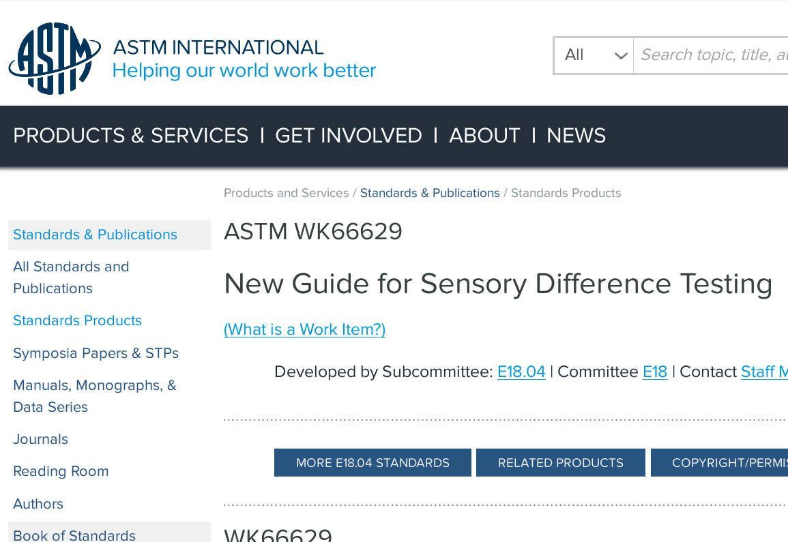
Task: Open Authors sidebar link
Action: [38, 504]
